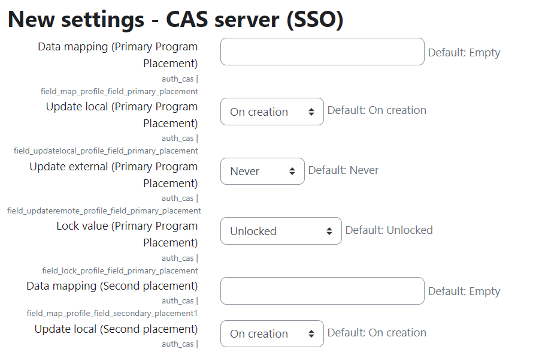Click the Primary Program Placement data mapping field

322,52
